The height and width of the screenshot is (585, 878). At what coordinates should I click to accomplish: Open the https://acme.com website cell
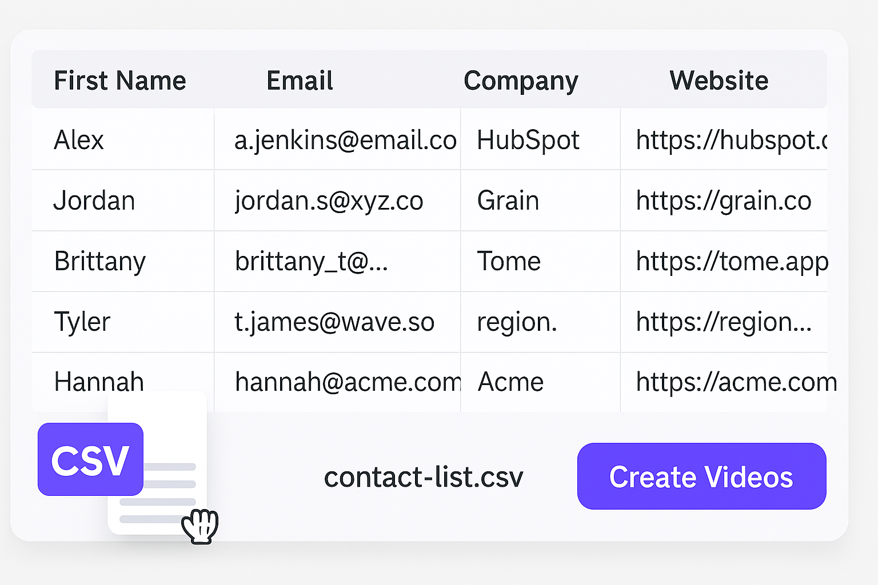coord(724,382)
